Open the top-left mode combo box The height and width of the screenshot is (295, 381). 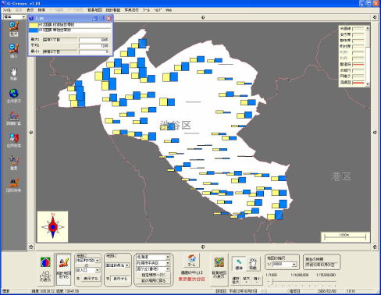tap(14, 17)
